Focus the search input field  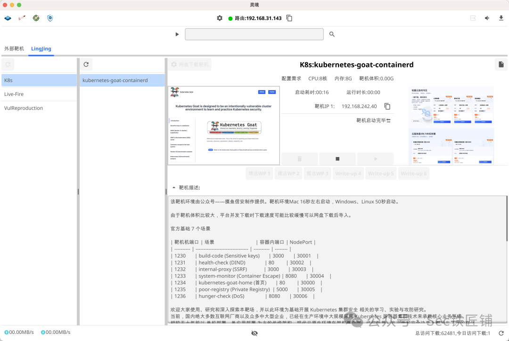point(254,34)
